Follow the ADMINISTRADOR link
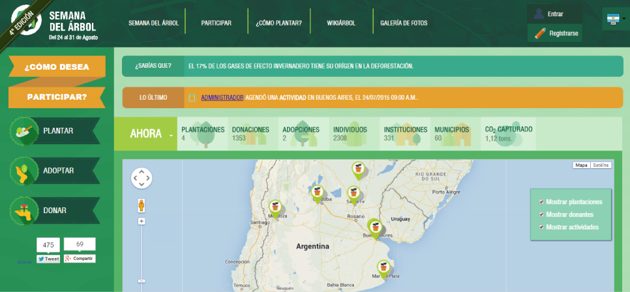The image size is (630, 292). (222, 98)
